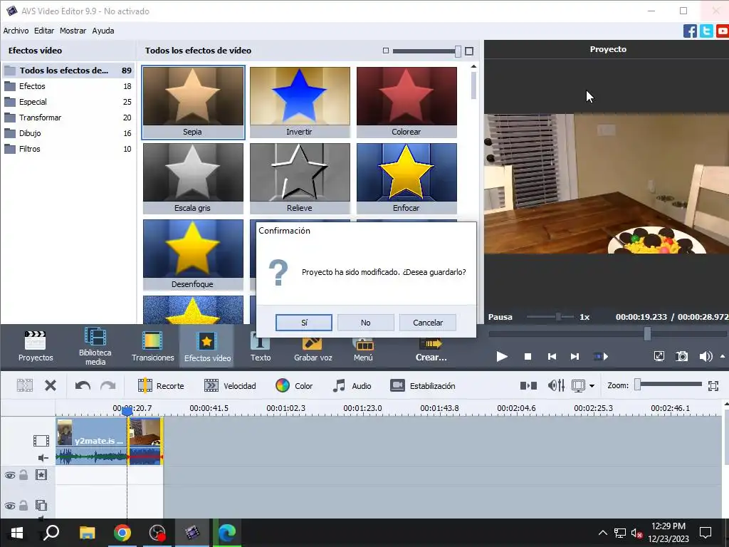Stop the preview playback
Screen dimensions: 729x547
click(528, 356)
